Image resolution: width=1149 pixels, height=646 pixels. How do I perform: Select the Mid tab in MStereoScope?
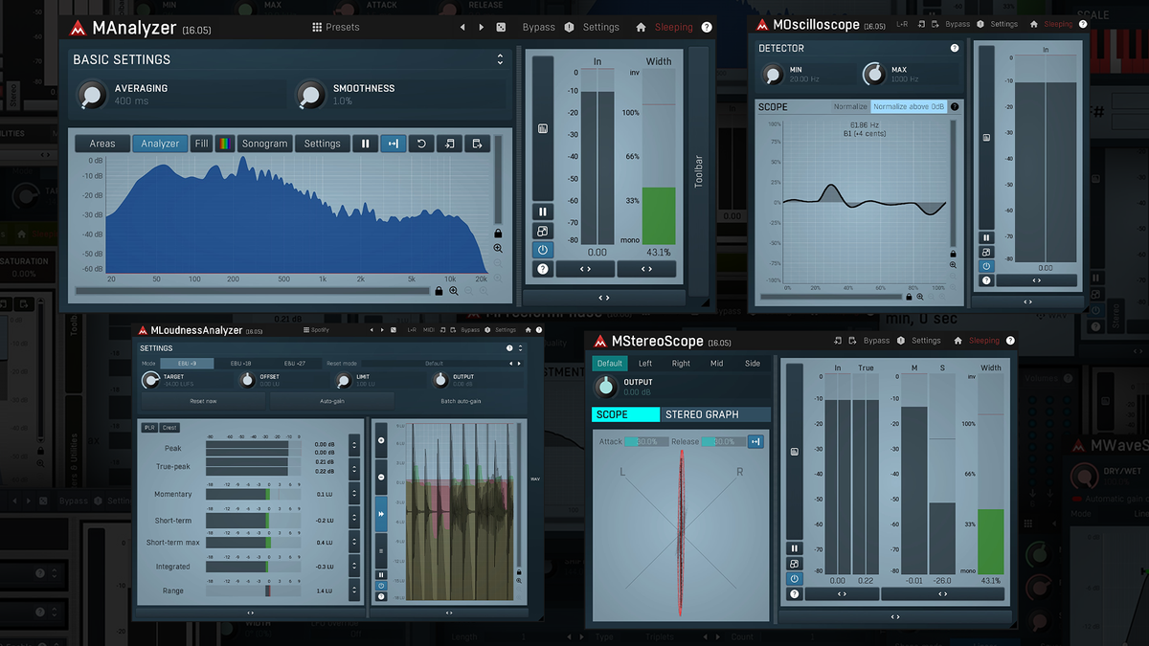coord(716,364)
